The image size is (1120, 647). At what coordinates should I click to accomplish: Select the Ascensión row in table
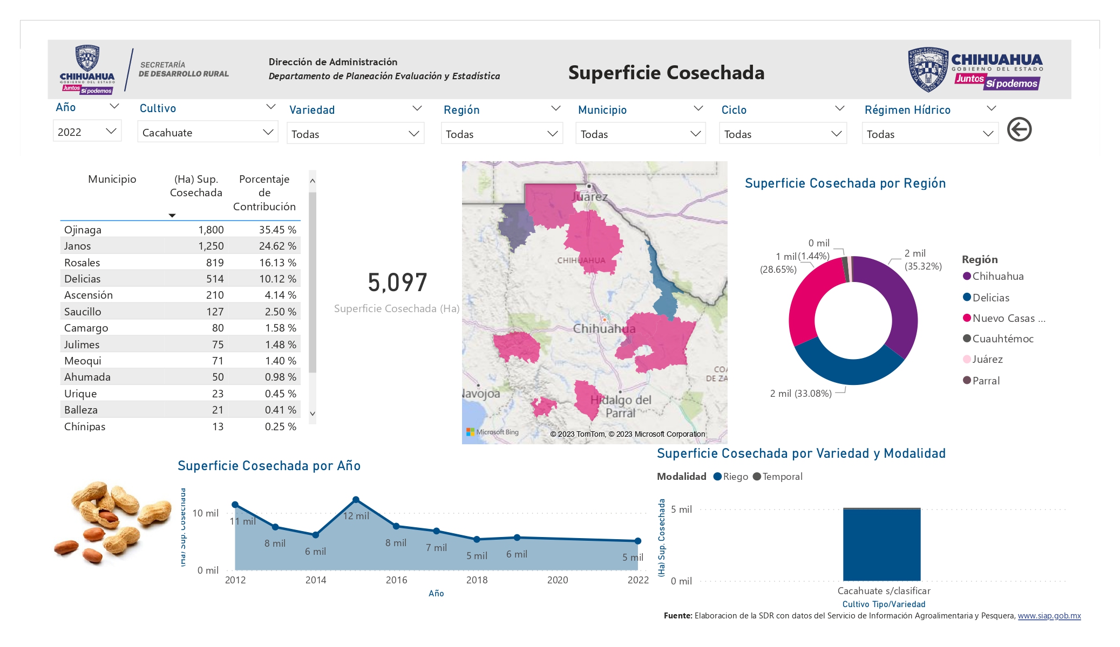pyautogui.click(x=180, y=295)
